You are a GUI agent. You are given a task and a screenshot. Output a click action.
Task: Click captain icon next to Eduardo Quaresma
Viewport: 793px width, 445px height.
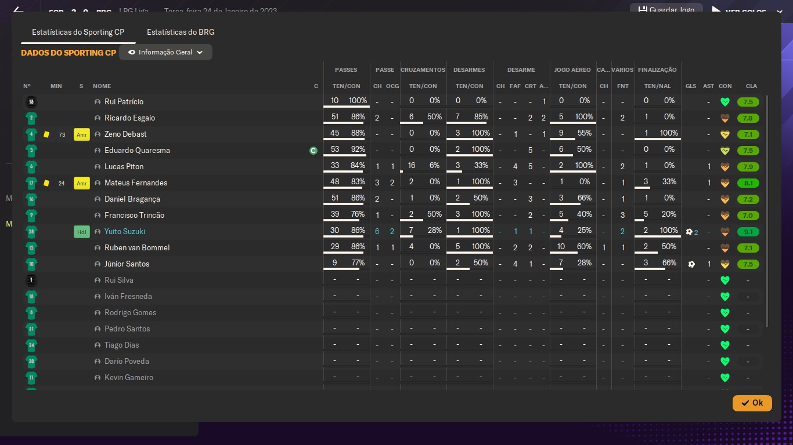pyautogui.click(x=313, y=151)
